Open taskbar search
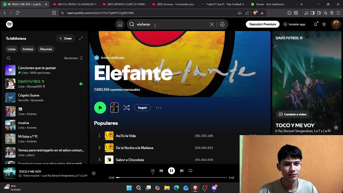Image resolution: width=343 pixels, height=193 pixels. 139,188
